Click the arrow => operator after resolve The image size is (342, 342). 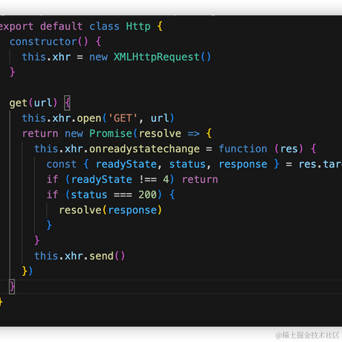[193, 134]
